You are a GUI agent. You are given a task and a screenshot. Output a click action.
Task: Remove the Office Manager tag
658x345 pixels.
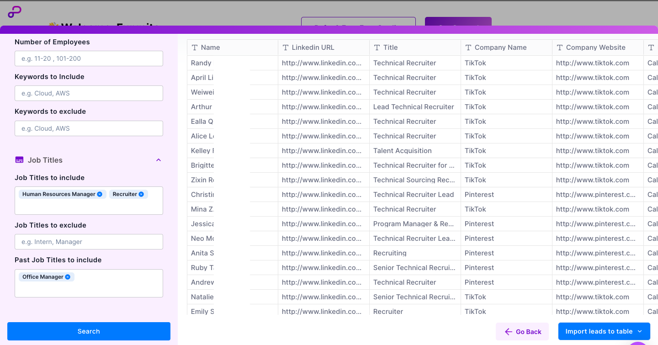(x=68, y=277)
